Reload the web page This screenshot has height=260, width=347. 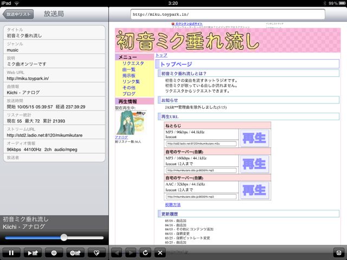[x=145, y=253]
